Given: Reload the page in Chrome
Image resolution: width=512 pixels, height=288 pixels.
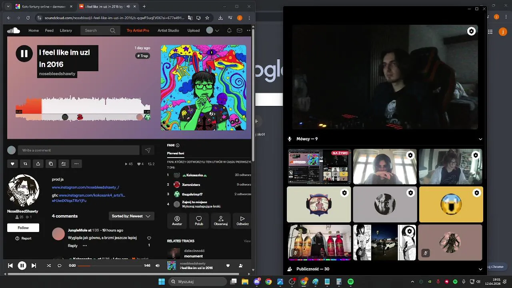Looking at the screenshot, I should click(28, 18).
